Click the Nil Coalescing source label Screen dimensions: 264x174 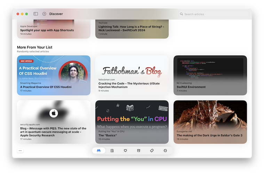[x=184, y=83]
